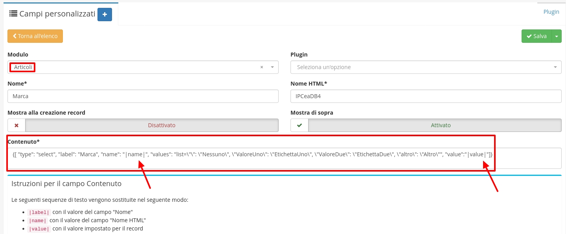This screenshot has width=566, height=234.
Task: Click the green check icon under Mostra di sopra
Action: [x=300, y=126]
